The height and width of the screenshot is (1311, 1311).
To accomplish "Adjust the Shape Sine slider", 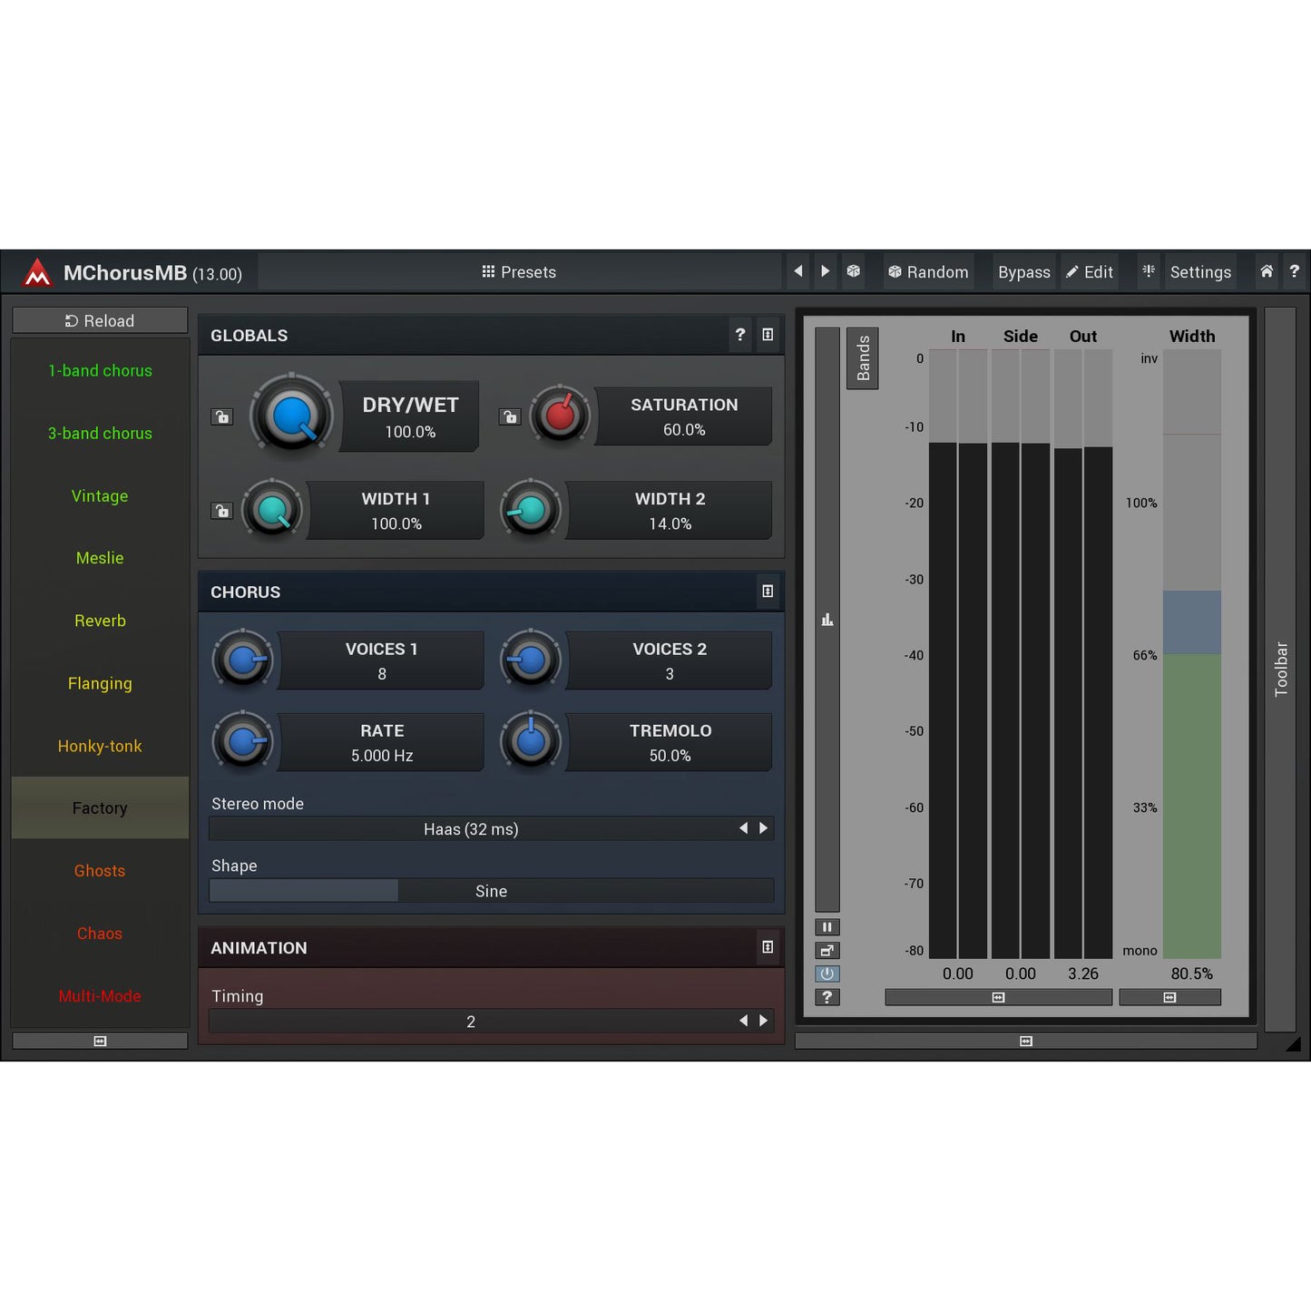I will (491, 891).
